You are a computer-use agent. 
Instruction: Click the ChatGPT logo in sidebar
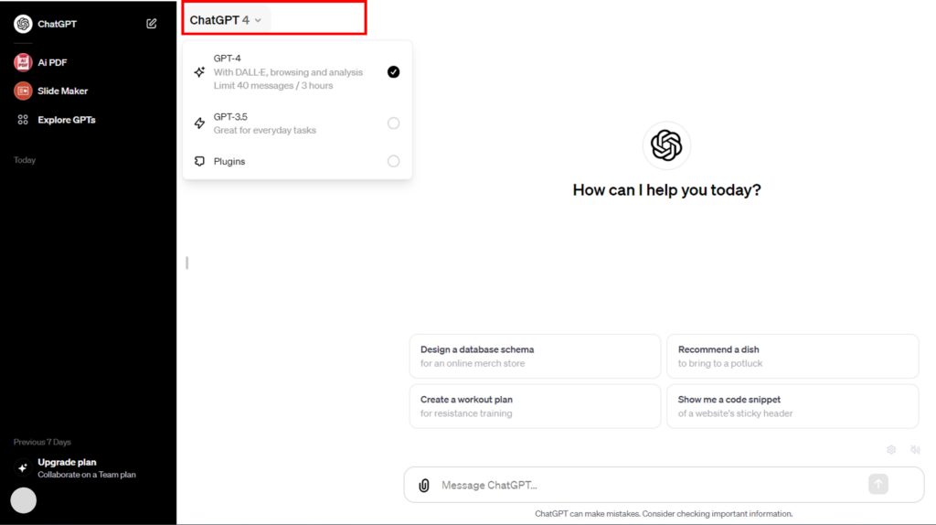click(23, 24)
